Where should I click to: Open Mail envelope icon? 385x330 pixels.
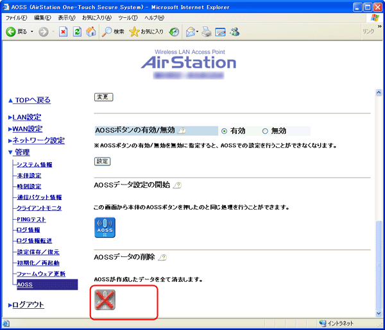tap(191, 31)
